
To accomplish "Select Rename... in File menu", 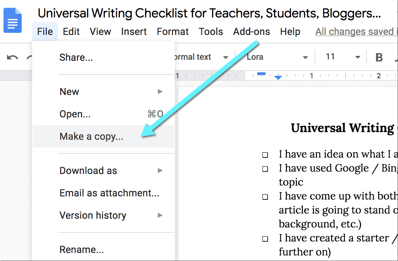I will (x=103, y=249).
